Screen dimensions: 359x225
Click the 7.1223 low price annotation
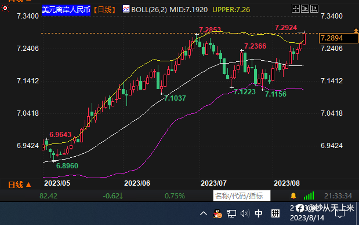[245, 92]
